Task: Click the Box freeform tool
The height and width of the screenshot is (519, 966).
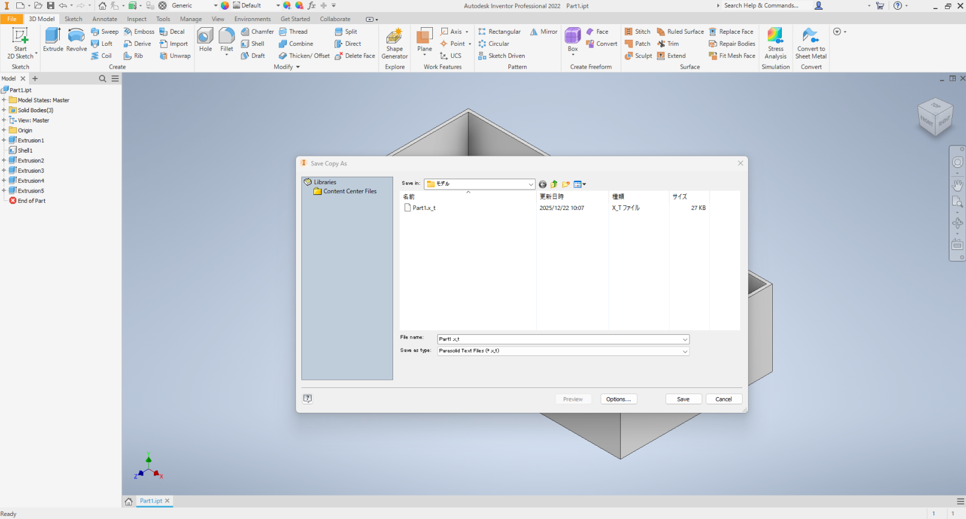Action: pos(572,39)
